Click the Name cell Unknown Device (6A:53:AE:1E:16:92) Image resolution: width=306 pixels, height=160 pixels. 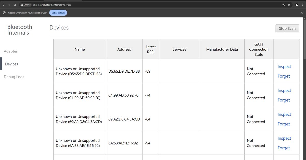point(80,143)
